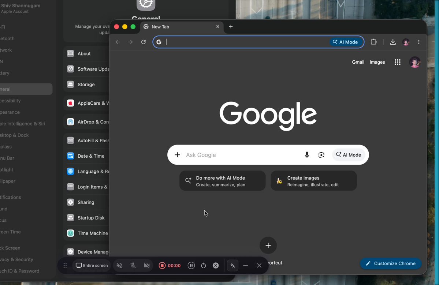Select the Do more with AI Mode card
The width and height of the screenshot is (439, 285).
coord(223,181)
